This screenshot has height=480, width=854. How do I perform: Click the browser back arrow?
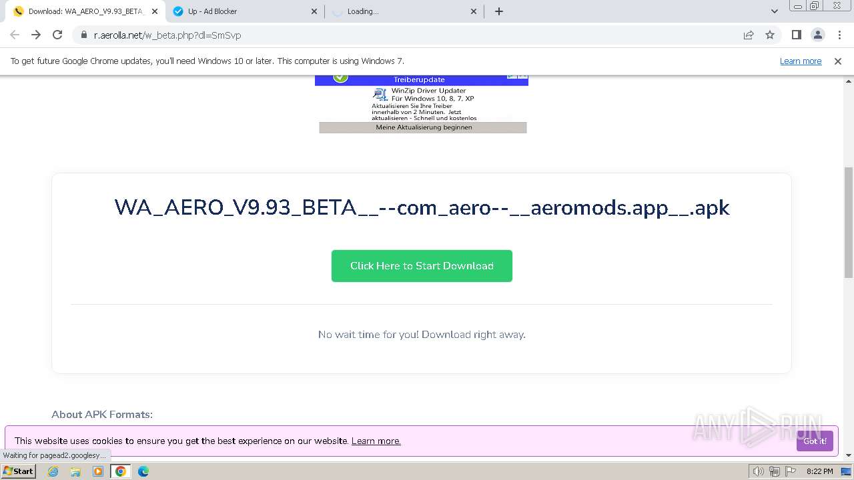point(15,35)
